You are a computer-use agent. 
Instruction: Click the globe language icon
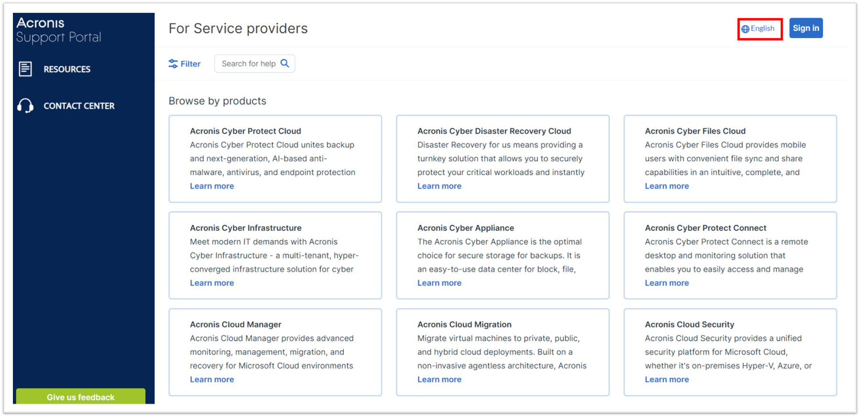(745, 29)
